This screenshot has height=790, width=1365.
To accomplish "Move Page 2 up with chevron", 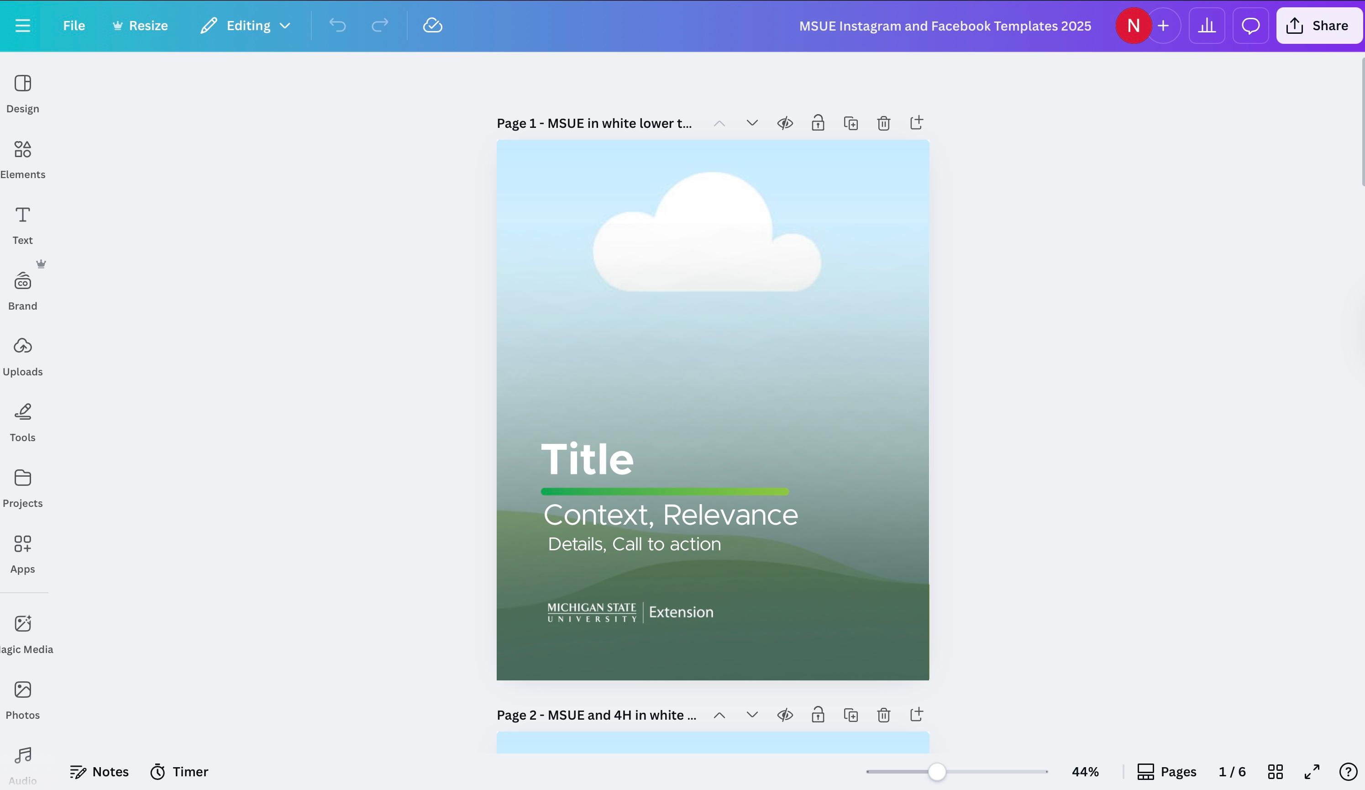I will (x=719, y=715).
